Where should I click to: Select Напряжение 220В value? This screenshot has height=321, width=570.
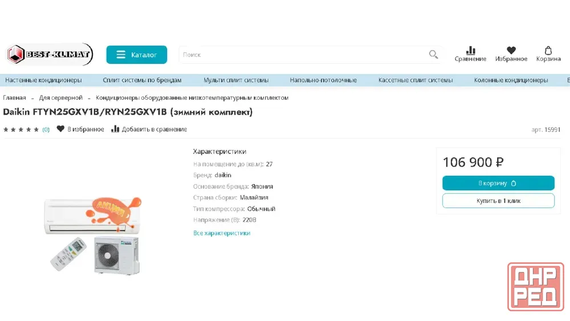250,220
